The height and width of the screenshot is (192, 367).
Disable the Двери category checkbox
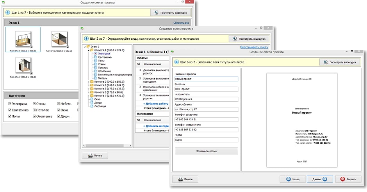pos(58,116)
